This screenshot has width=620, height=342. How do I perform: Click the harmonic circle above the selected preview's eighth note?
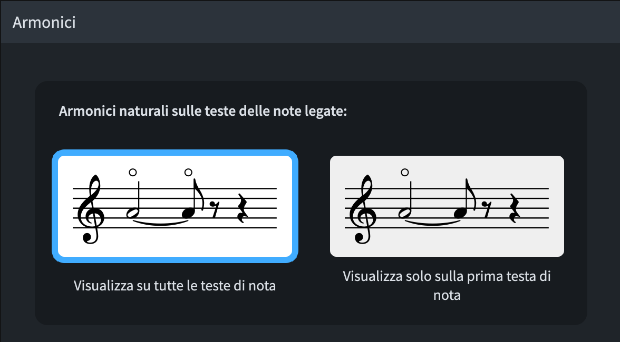[x=188, y=172]
